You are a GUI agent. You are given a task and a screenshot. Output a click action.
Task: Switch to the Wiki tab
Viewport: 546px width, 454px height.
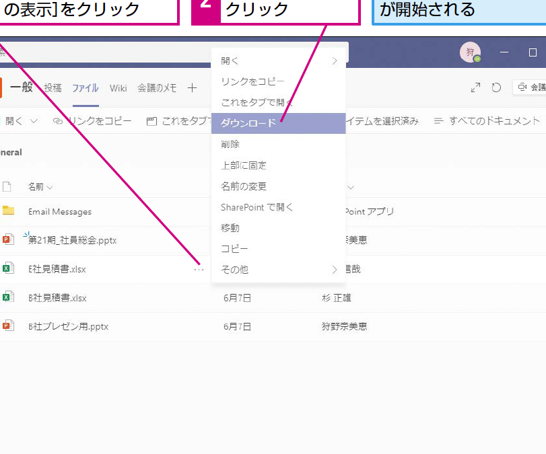[118, 87]
